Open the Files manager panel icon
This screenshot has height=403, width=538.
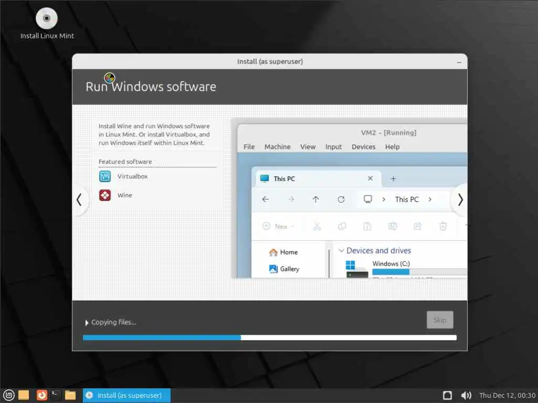70,395
